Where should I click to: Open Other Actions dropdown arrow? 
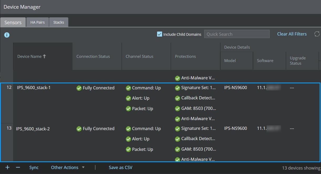pos(83,167)
